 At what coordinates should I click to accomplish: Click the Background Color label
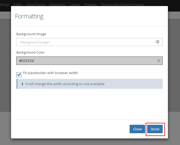[30, 52]
